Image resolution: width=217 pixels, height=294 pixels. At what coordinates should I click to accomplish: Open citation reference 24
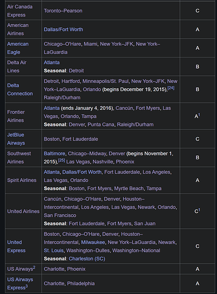click(171, 88)
